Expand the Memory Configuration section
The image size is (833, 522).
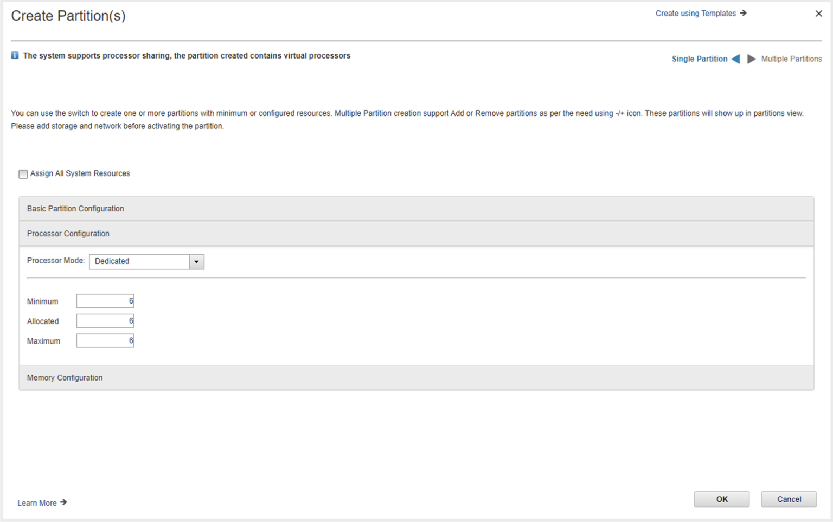click(64, 377)
